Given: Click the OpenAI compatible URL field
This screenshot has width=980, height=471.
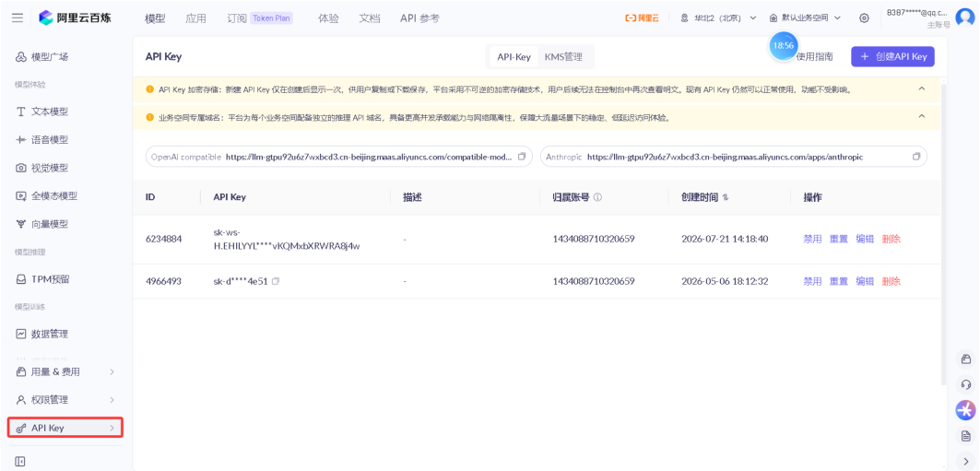Looking at the screenshot, I should 338,157.
